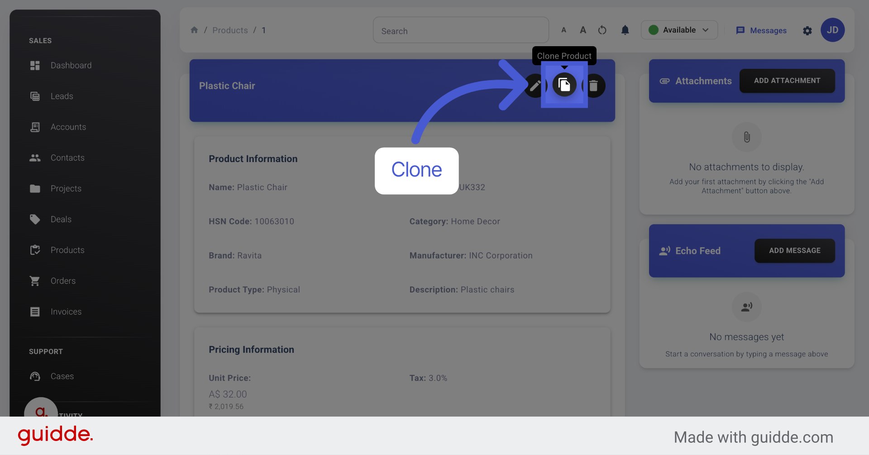Click the edit pencil on Plastic Chair

535,85
